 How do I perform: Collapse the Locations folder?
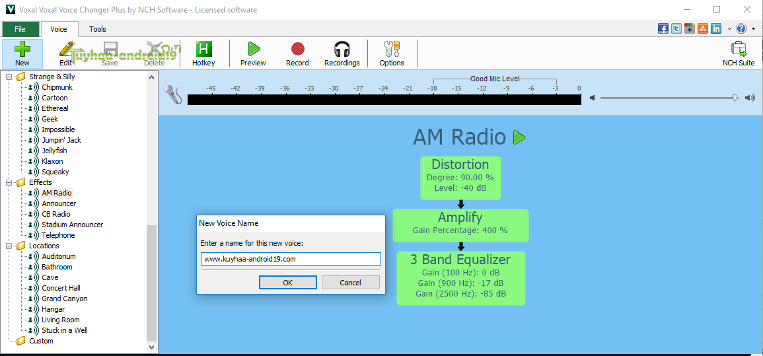coord(9,246)
